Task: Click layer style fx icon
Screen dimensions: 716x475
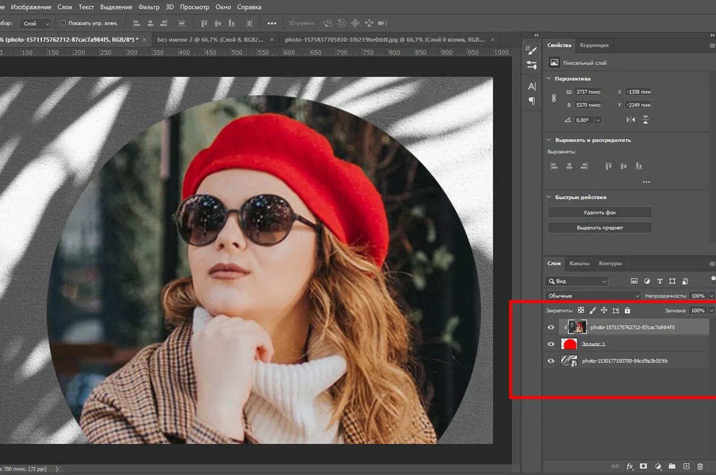Action: click(630, 466)
